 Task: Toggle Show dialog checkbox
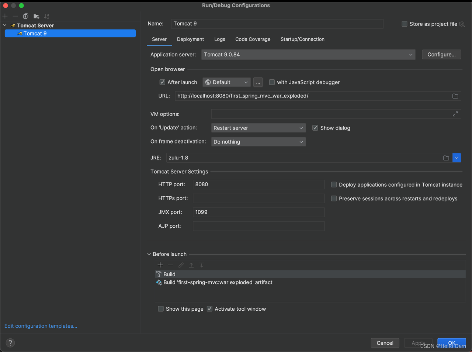pyautogui.click(x=315, y=128)
